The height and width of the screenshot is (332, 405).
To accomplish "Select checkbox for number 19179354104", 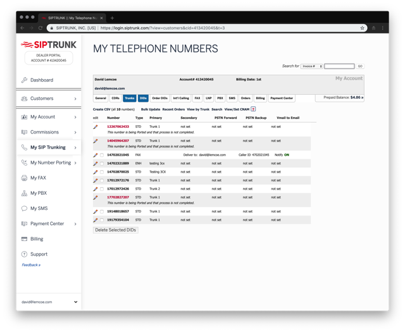I will click(102, 220).
